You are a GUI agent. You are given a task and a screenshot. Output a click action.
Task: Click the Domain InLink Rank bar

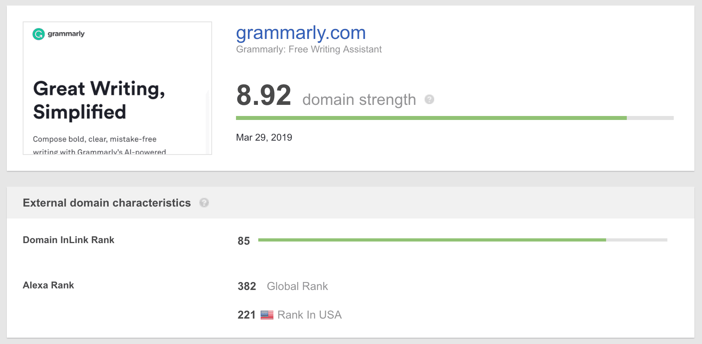tap(463, 240)
